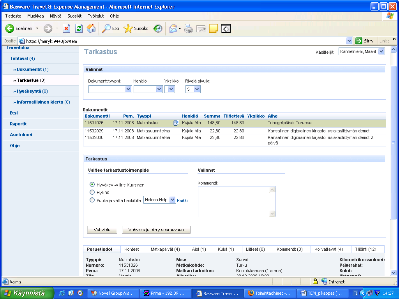Click the page scrollbar down arrow
The height and width of the screenshot is (299, 399).
pos(393,273)
